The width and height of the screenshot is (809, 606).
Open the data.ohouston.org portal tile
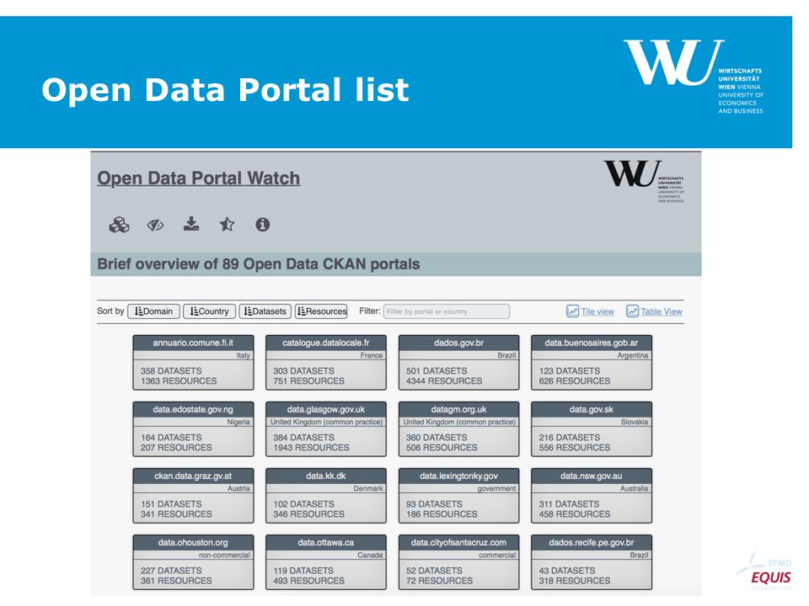coord(193,561)
